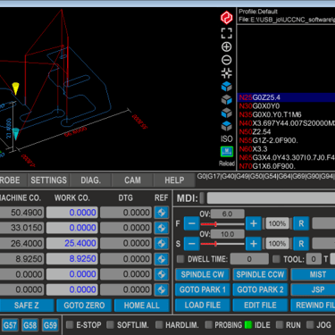The height and width of the screenshot is (335, 335).
Task: Click REF icon for the 50.4900 row
Action: tap(162, 213)
